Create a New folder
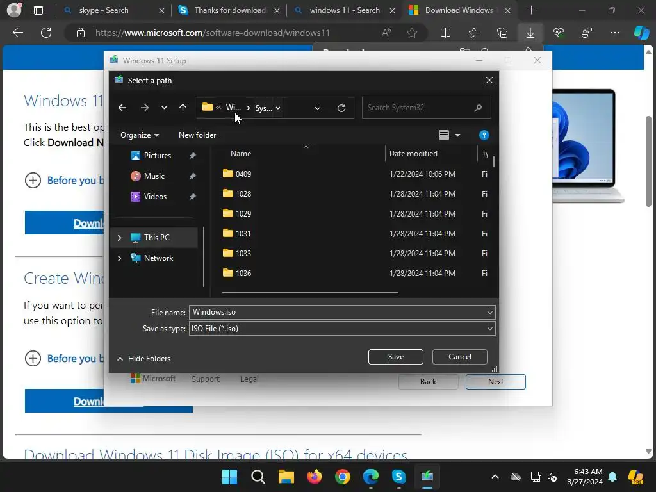The width and height of the screenshot is (656, 492). (197, 135)
